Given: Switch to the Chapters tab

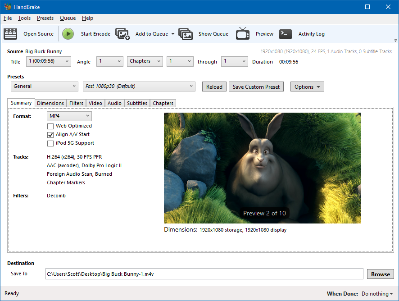Looking at the screenshot, I should coord(163,103).
